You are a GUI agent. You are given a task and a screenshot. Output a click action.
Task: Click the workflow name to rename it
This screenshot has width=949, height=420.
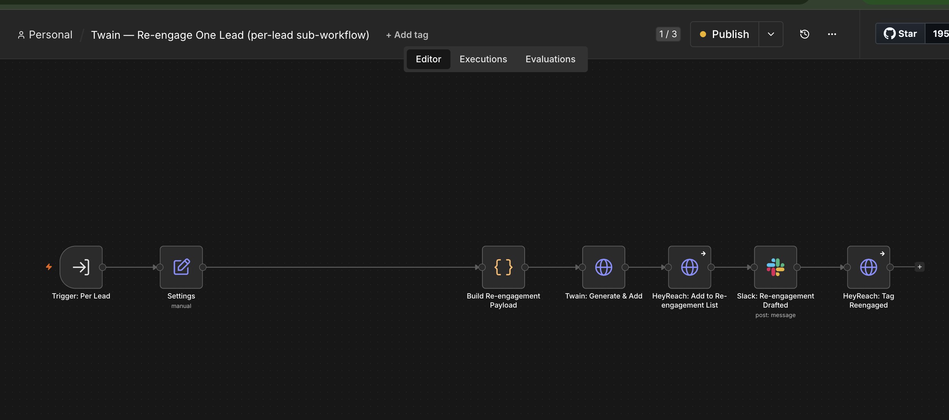click(x=230, y=35)
